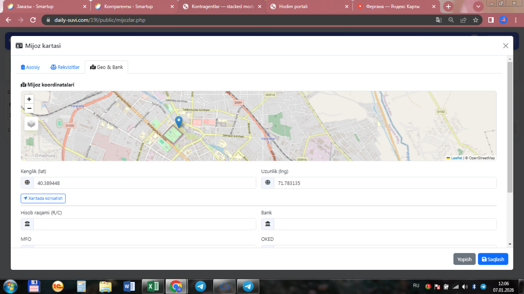
Task: Focus the Hisob raqami (R/C) field
Action: pos(144,224)
